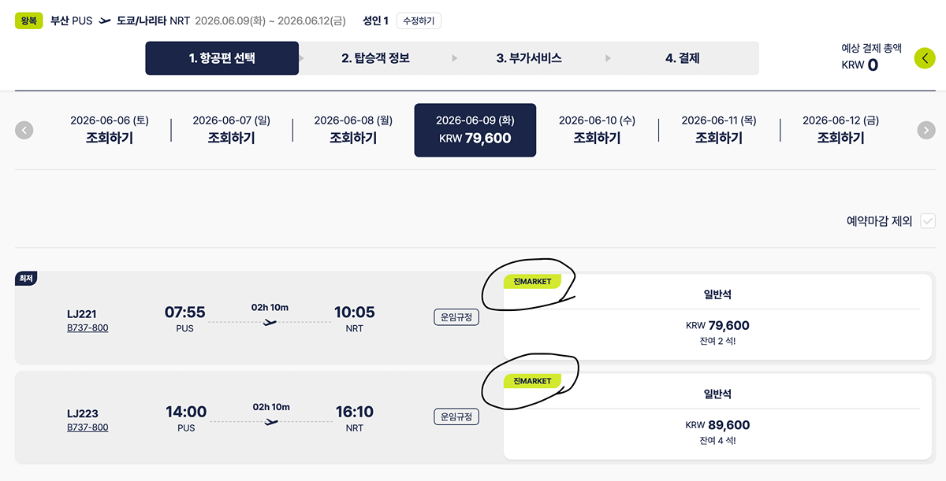Screen dimensions: 946x481
Task: Expand the green payment summary arrow
Action: click(924, 58)
